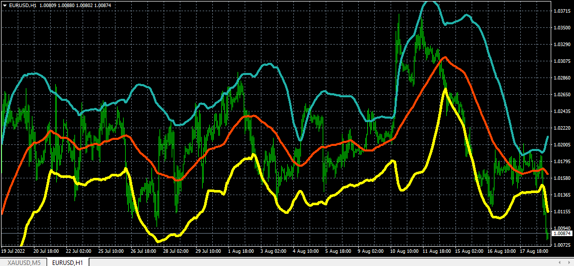
Task: Click price level 1.01155 on the scale
Action: pyautogui.click(x=563, y=211)
